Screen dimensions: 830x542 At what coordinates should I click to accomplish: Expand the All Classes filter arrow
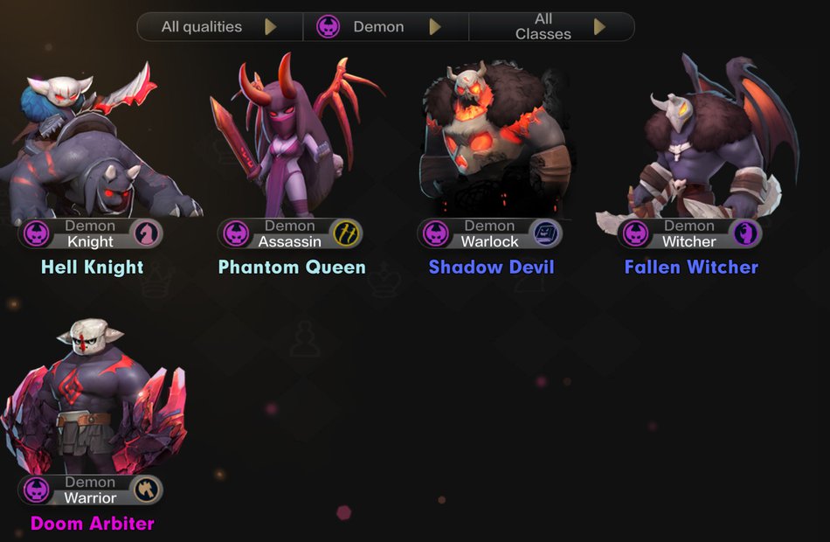pos(599,26)
